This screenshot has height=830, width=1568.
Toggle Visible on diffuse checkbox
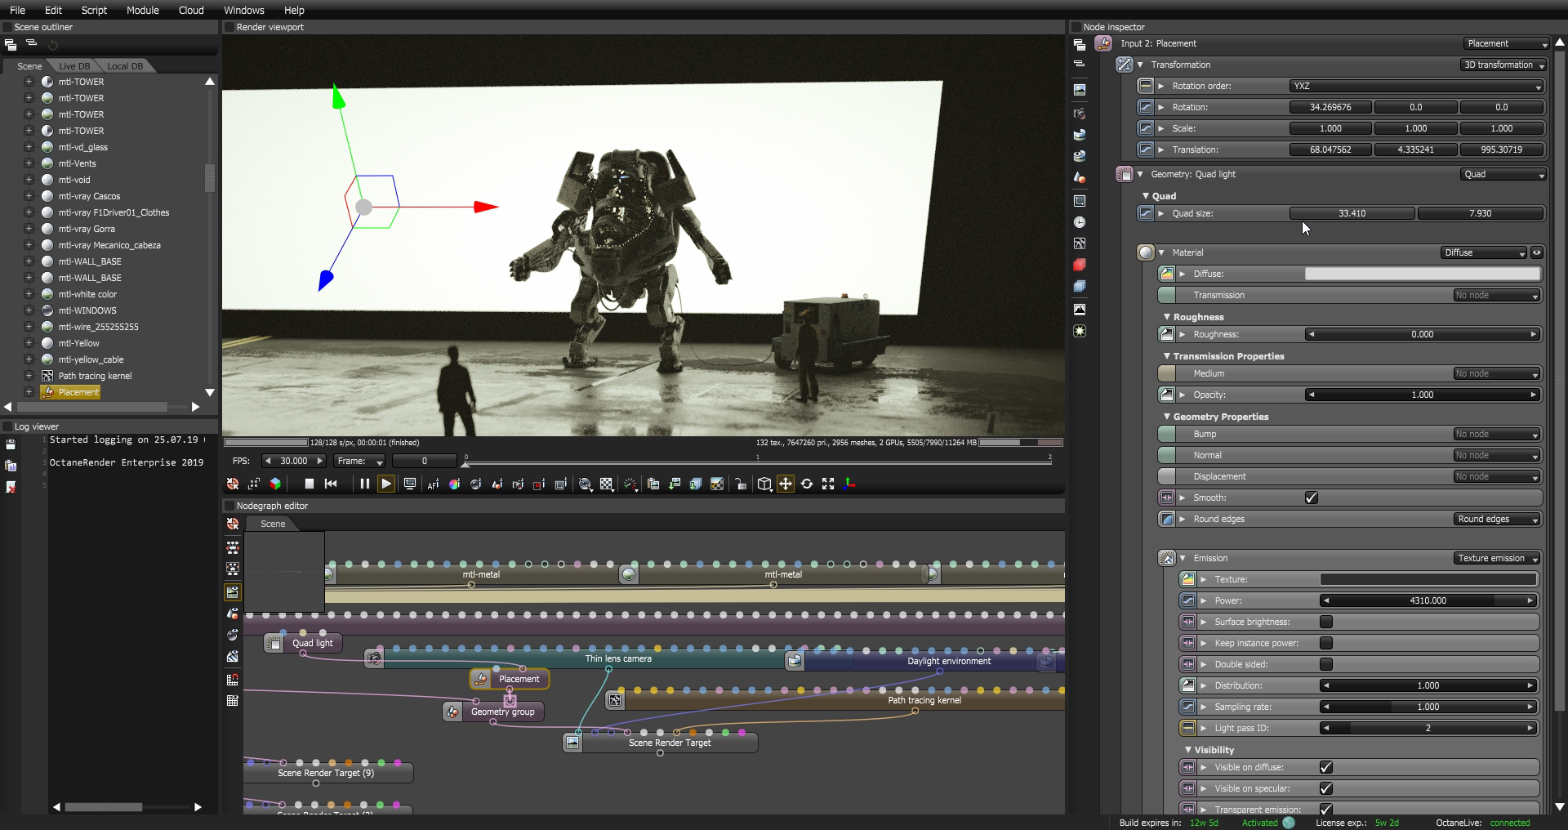[x=1326, y=767]
